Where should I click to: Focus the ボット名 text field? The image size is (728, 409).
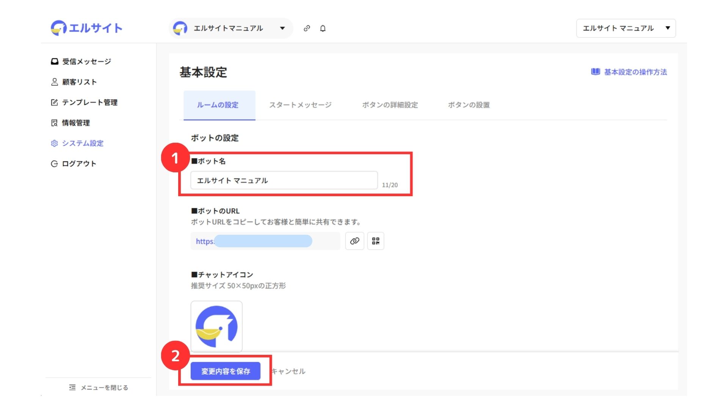284,180
